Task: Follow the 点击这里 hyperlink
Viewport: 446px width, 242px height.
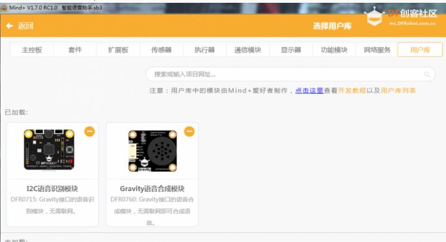Action: pos(309,90)
